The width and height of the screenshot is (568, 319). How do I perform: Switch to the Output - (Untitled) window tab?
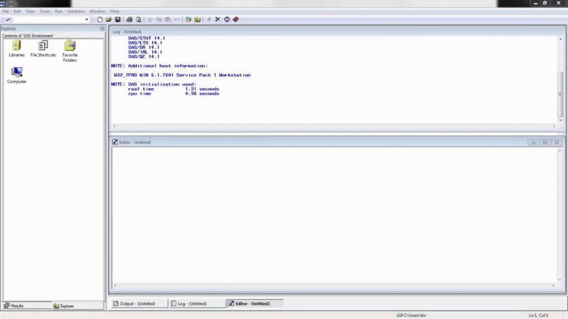(138, 303)
